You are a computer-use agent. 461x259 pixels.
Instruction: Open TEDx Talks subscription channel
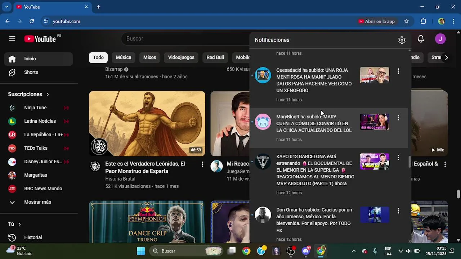[x=39, y=148]
